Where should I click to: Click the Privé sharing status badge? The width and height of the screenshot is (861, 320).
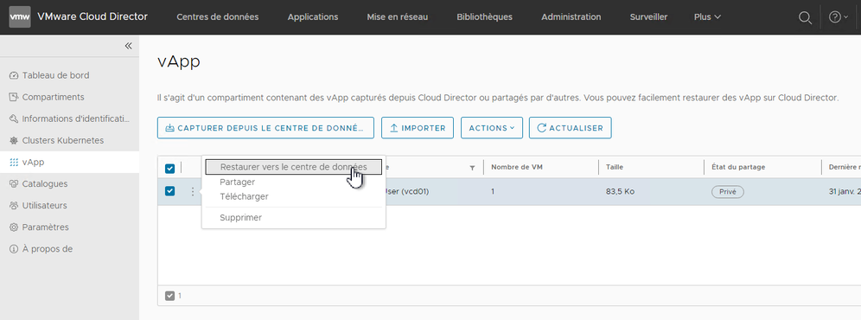pos(728,192)
